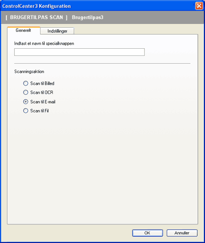
Task: Click the 'Indtast et navn til specialknappen' label
Action: coord(44,43)
